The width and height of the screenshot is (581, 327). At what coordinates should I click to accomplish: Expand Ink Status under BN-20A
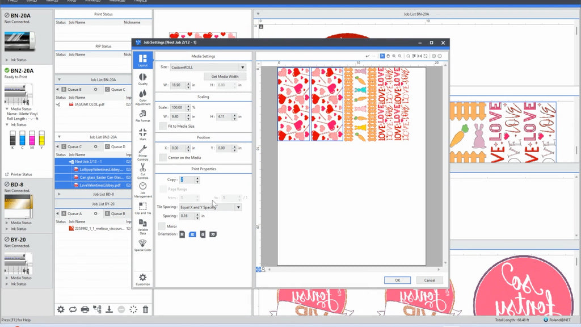(x=17, y=60)
